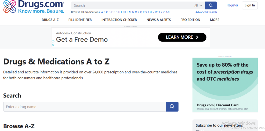This screenshot has width=265, height=131.
Task: Browse medications starting with letter A
Action: pos(102,12)
